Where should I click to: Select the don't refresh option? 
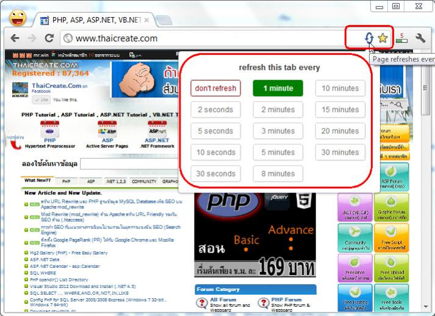click(215, 88)
